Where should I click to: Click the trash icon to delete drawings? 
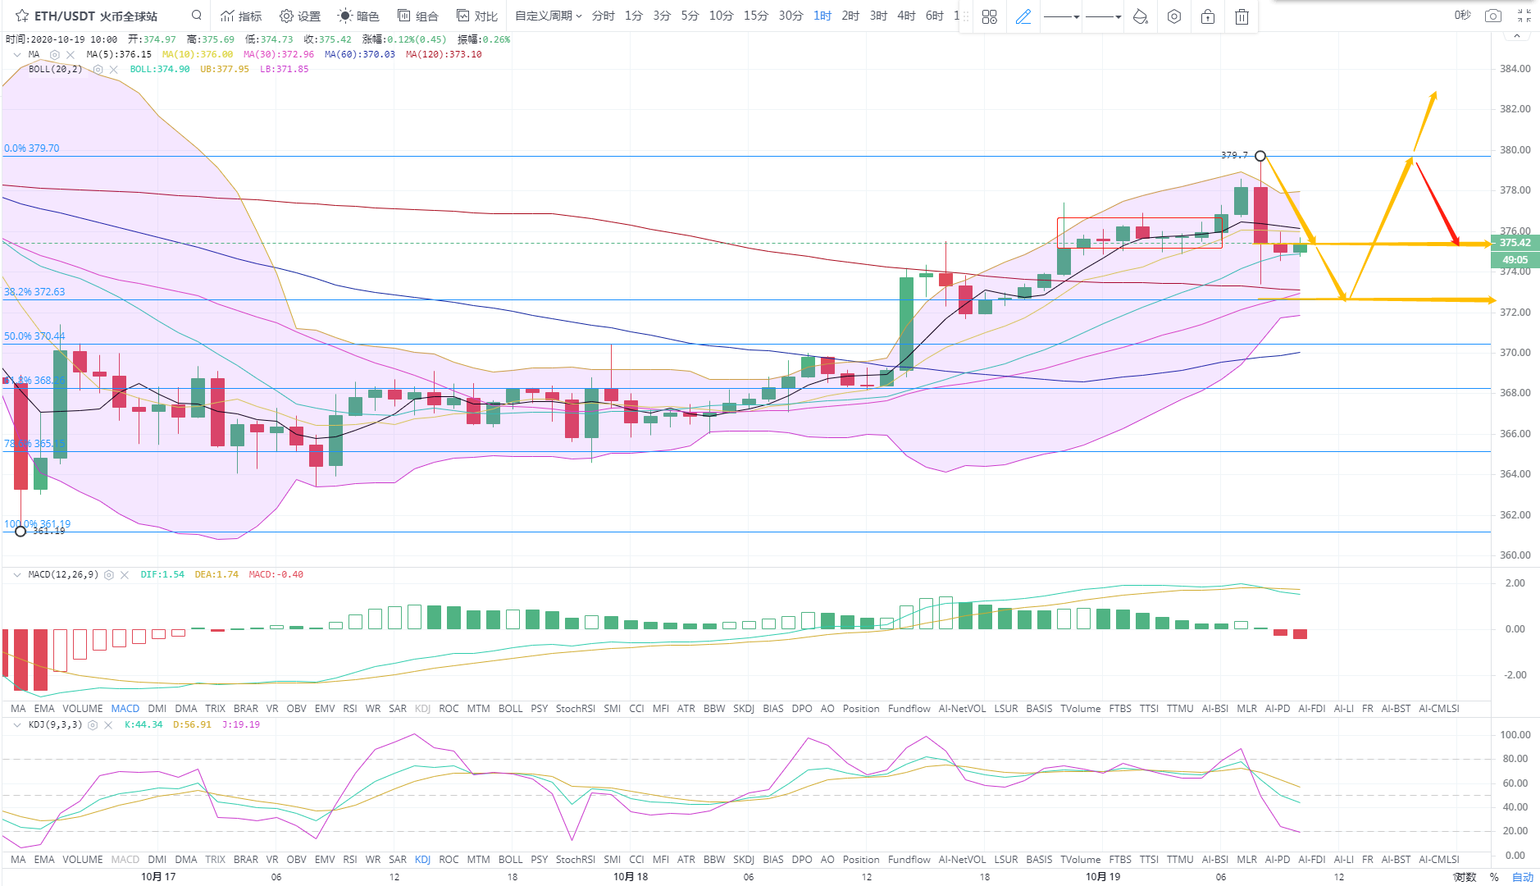1242,16
